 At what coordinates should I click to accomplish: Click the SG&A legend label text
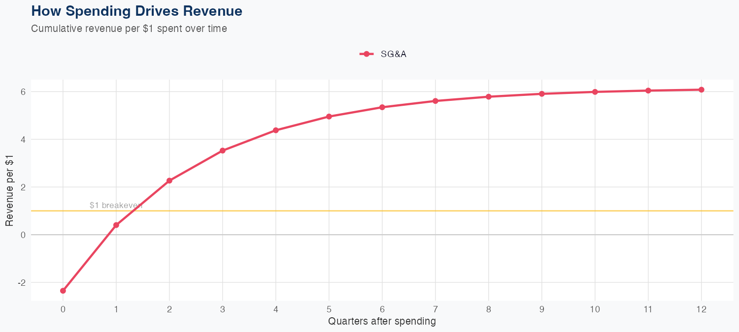393,54
